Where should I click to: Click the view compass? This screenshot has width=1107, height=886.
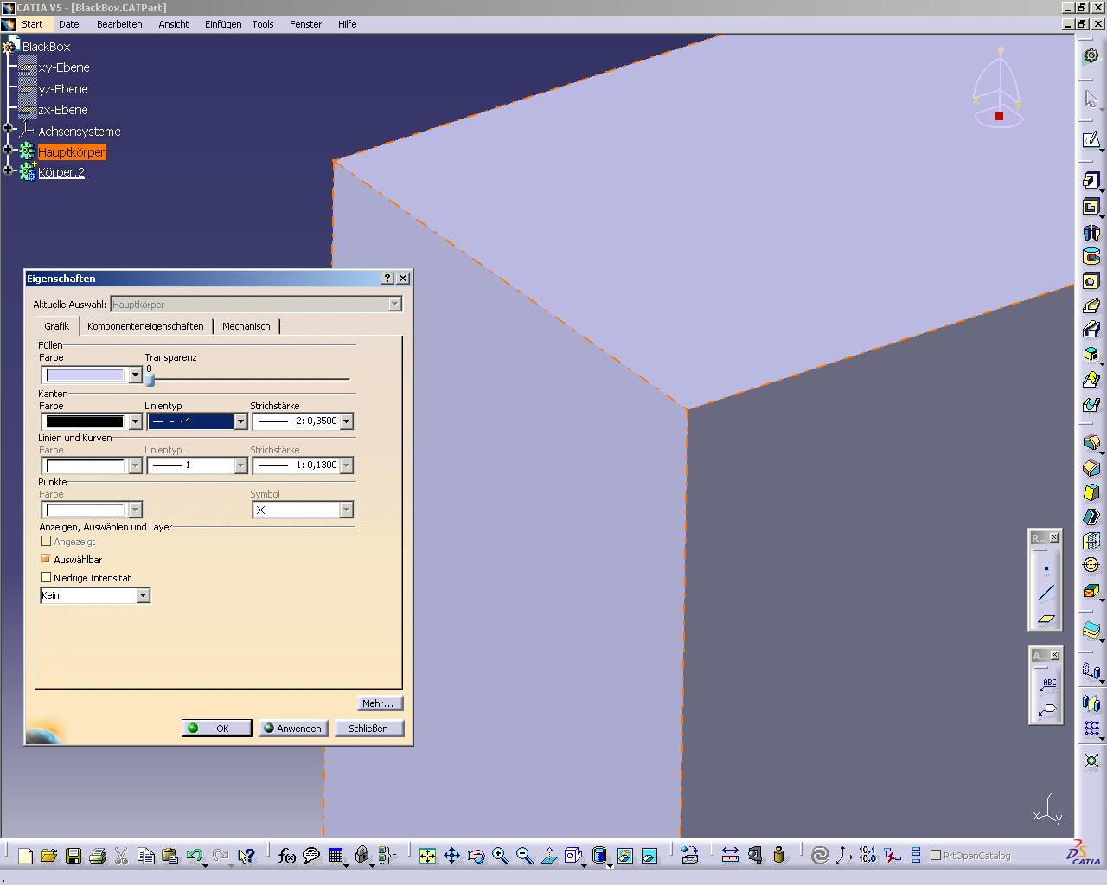pos(997,87)
